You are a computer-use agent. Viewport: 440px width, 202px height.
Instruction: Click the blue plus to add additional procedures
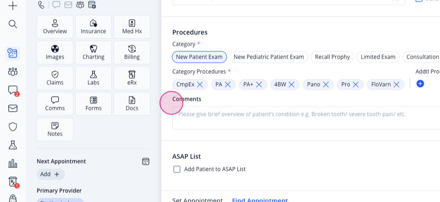tap(420, 84)
